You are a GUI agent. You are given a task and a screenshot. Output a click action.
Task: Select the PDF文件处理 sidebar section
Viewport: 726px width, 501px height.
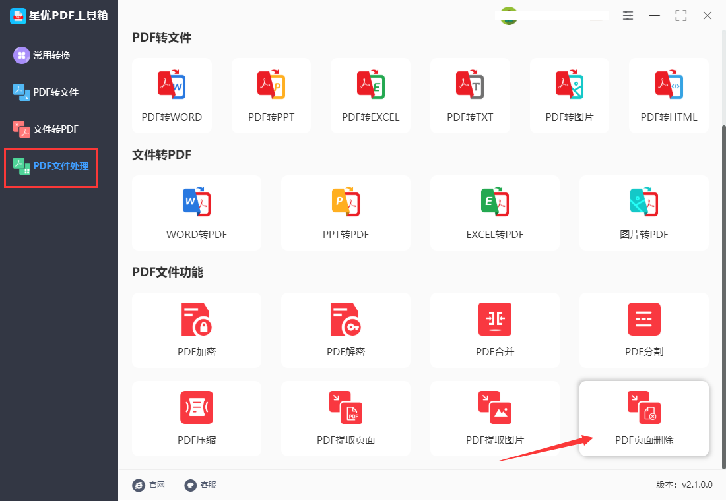pyautogui.click(x=51, y=166)
